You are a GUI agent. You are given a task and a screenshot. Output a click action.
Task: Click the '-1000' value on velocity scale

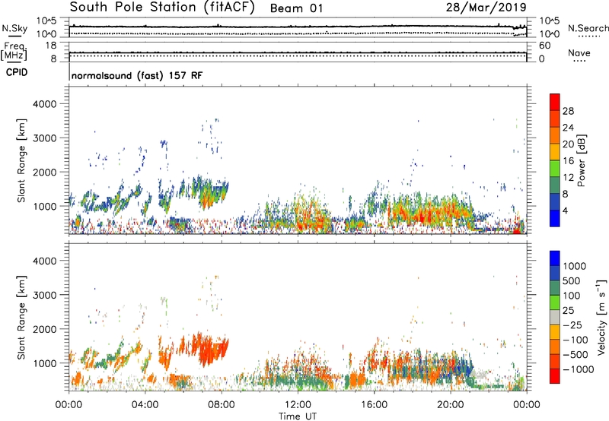click(579, 369)
